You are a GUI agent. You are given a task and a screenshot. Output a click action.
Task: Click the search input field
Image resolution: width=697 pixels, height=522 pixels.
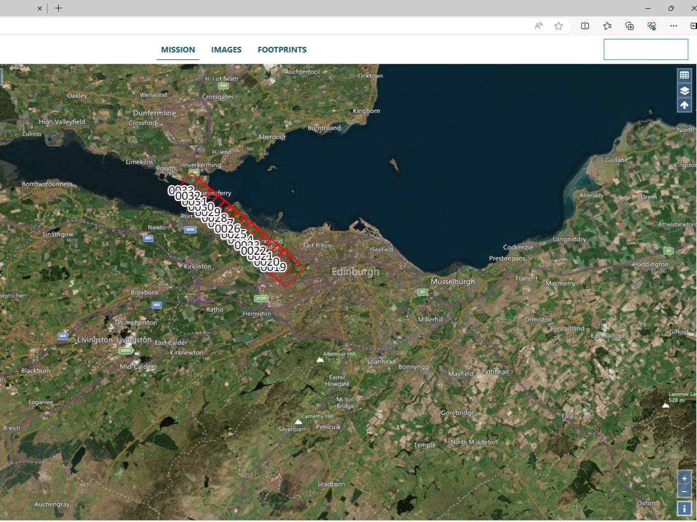tap(646, 49)
